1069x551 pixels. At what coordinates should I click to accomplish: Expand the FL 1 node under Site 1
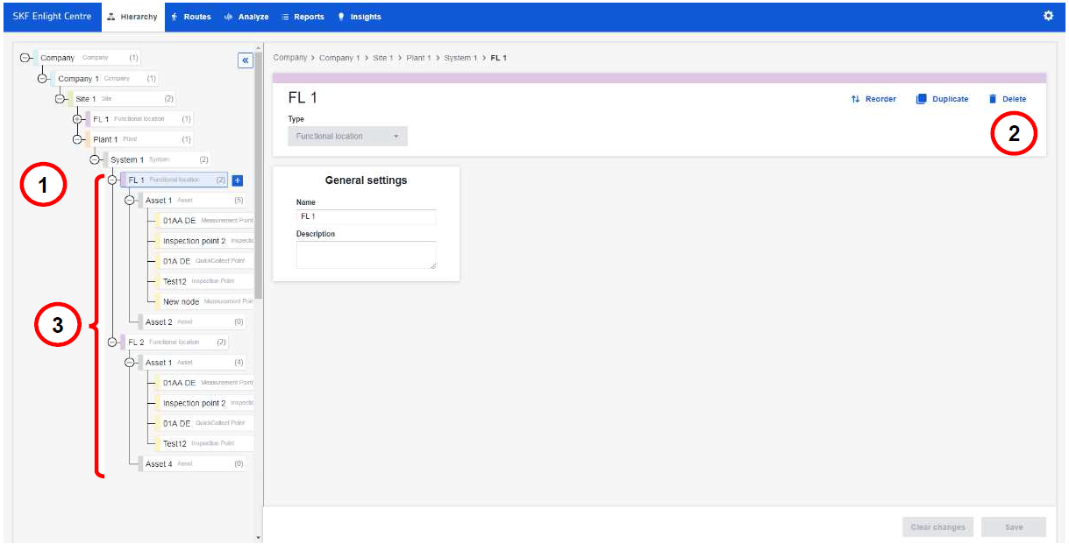(77, 119)
